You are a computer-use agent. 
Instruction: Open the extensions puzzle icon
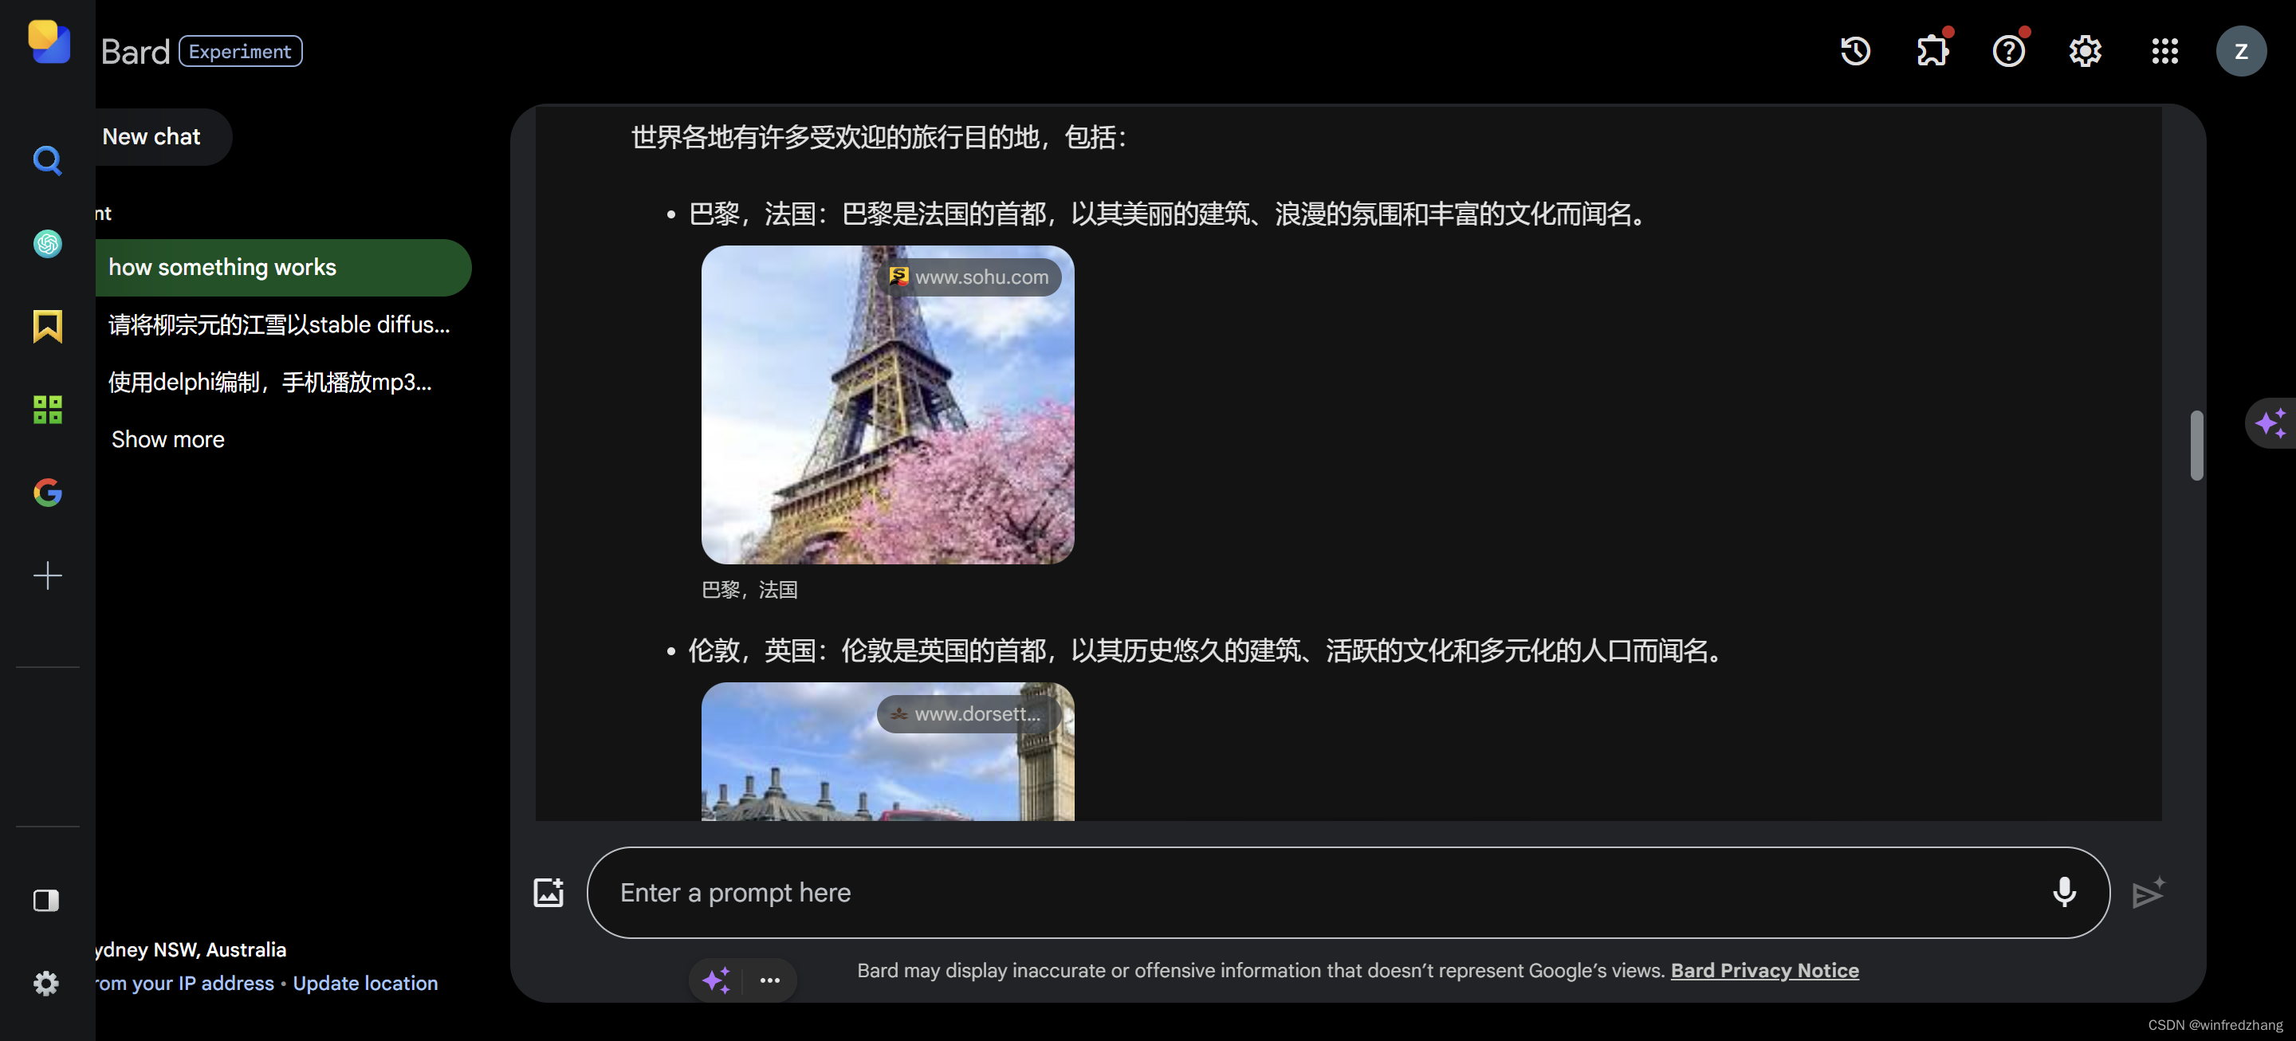pyautogui.click(x=1932, y=51)
